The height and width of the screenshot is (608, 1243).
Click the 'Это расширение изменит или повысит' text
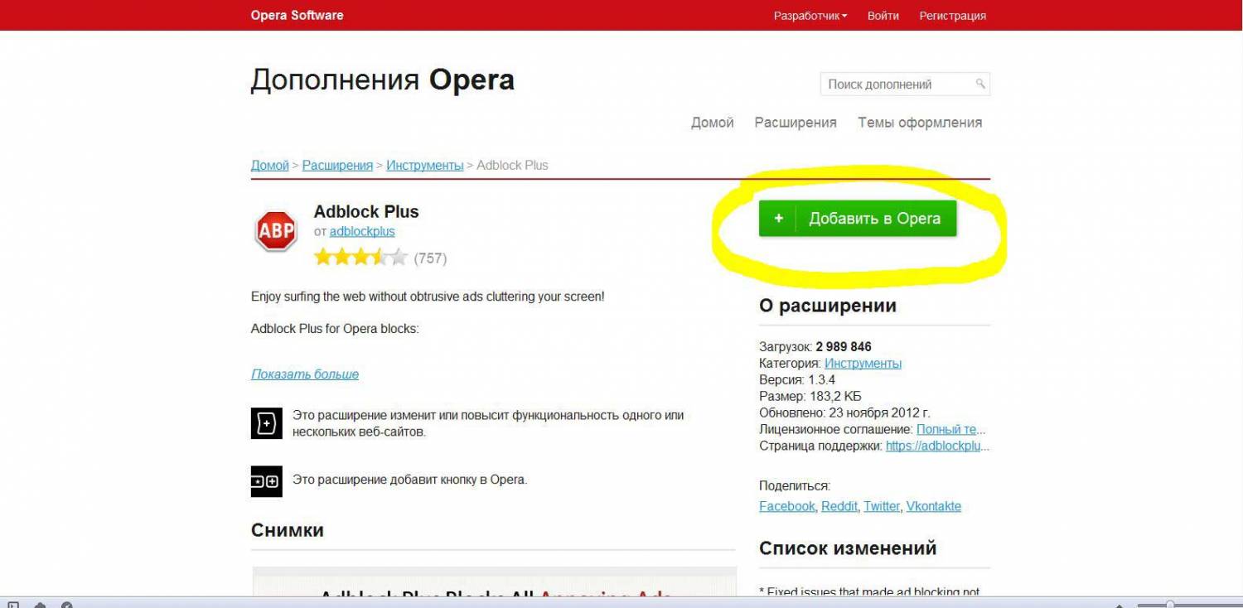(488, 423)
